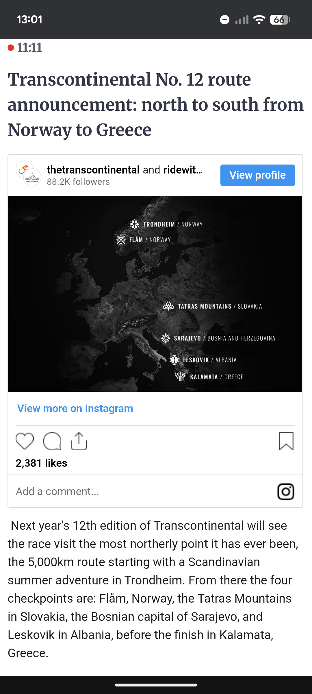Tap the red live dot beside 11:11
Screen dimensions: 312x694
tap(11, 48)
